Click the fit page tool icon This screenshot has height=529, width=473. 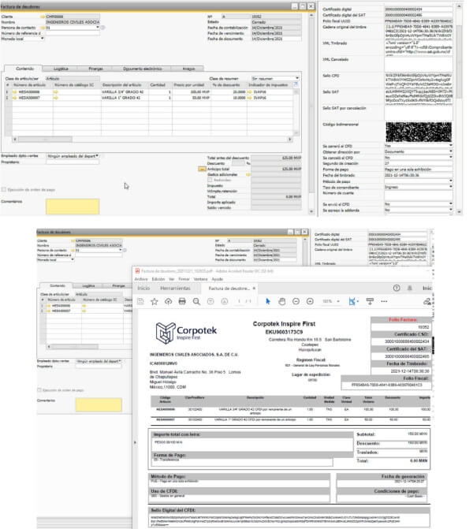click(x=353, y=301)
